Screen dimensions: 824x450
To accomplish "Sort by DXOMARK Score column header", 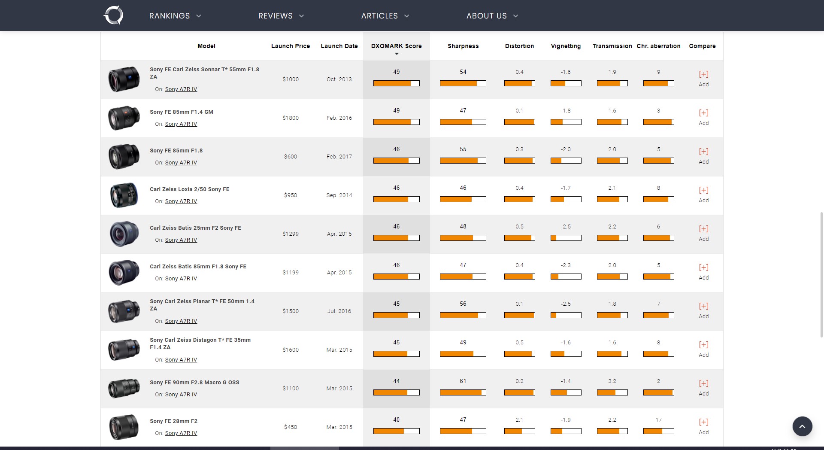I will coord(397,46).
